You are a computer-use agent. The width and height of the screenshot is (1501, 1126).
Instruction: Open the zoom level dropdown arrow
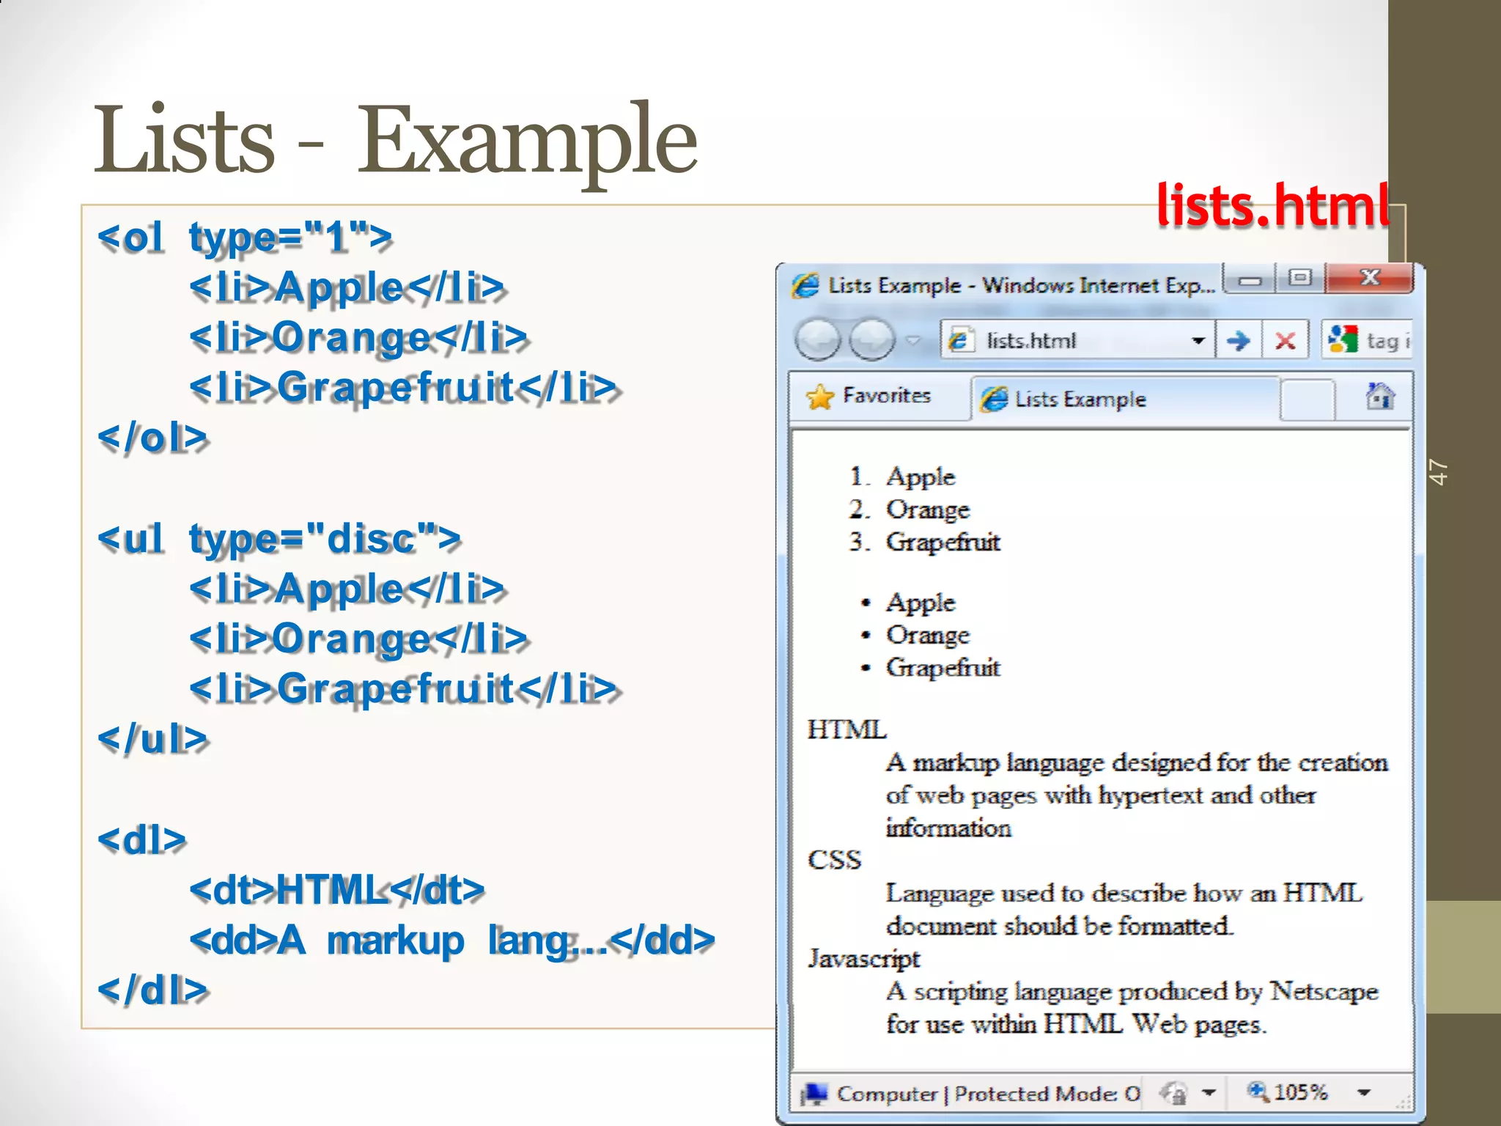pyautogui.click(x=1363, y=1093)
